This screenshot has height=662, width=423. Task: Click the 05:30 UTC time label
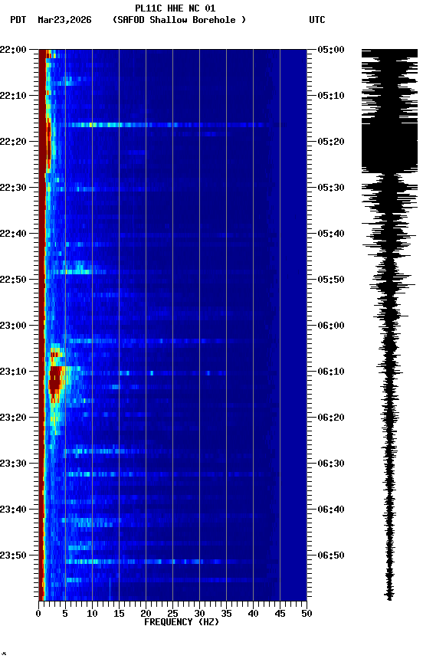tap(331, 188)
